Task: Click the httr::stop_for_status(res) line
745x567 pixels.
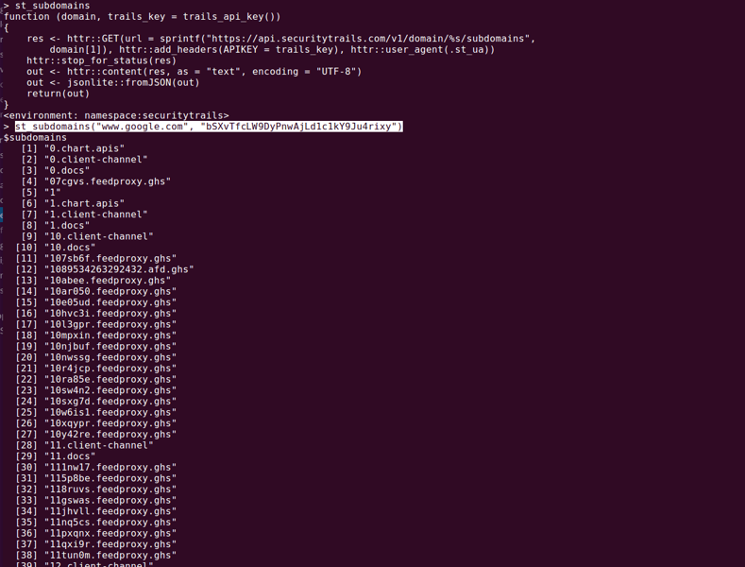Action: click(101, 60)
